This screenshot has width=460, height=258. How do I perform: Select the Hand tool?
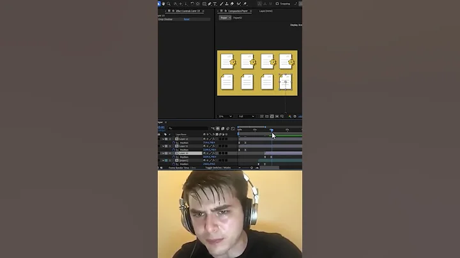pyautogui.click(x=164, y=4)
